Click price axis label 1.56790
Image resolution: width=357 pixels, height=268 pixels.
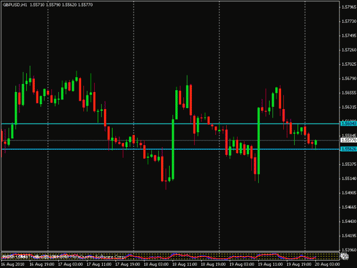349,78
